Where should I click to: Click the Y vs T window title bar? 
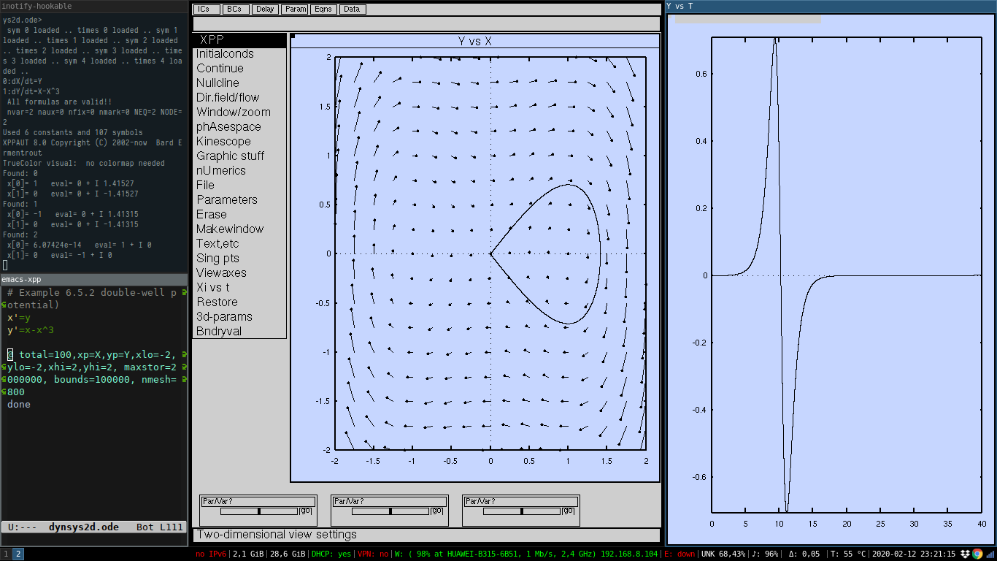pyautogui.click(x=831, y=6)
